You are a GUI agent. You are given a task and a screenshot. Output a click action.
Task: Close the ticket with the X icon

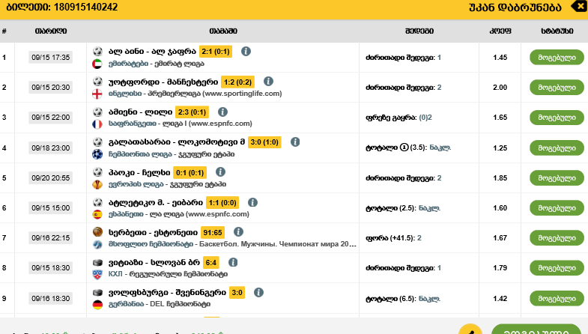(579, 7)
